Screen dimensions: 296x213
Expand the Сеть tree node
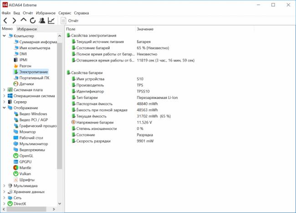click(4, 197)
